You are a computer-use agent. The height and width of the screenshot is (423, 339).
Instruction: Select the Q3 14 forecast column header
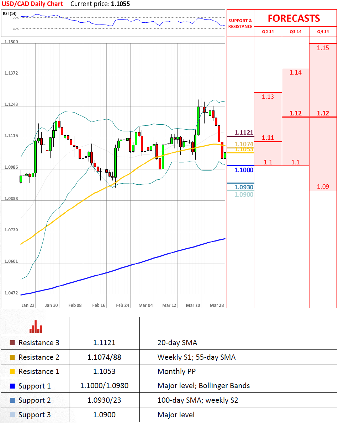(296, 32)
